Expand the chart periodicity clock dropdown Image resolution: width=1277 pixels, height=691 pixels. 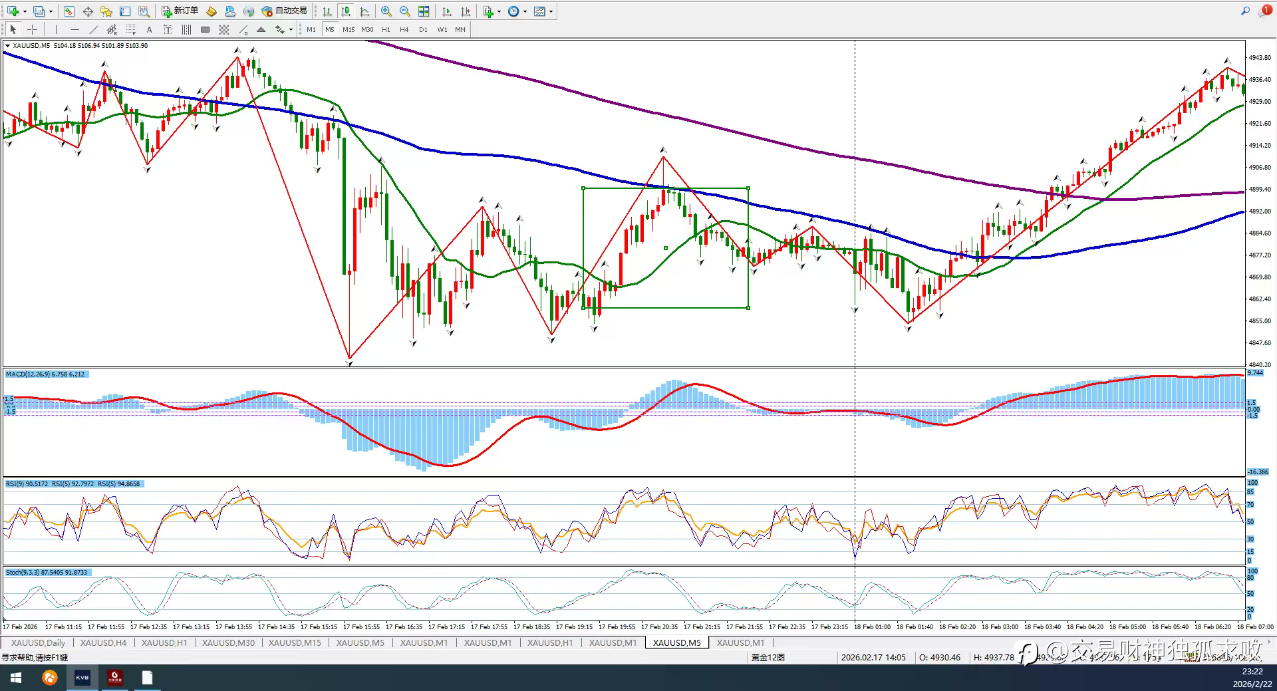[525, 11]
